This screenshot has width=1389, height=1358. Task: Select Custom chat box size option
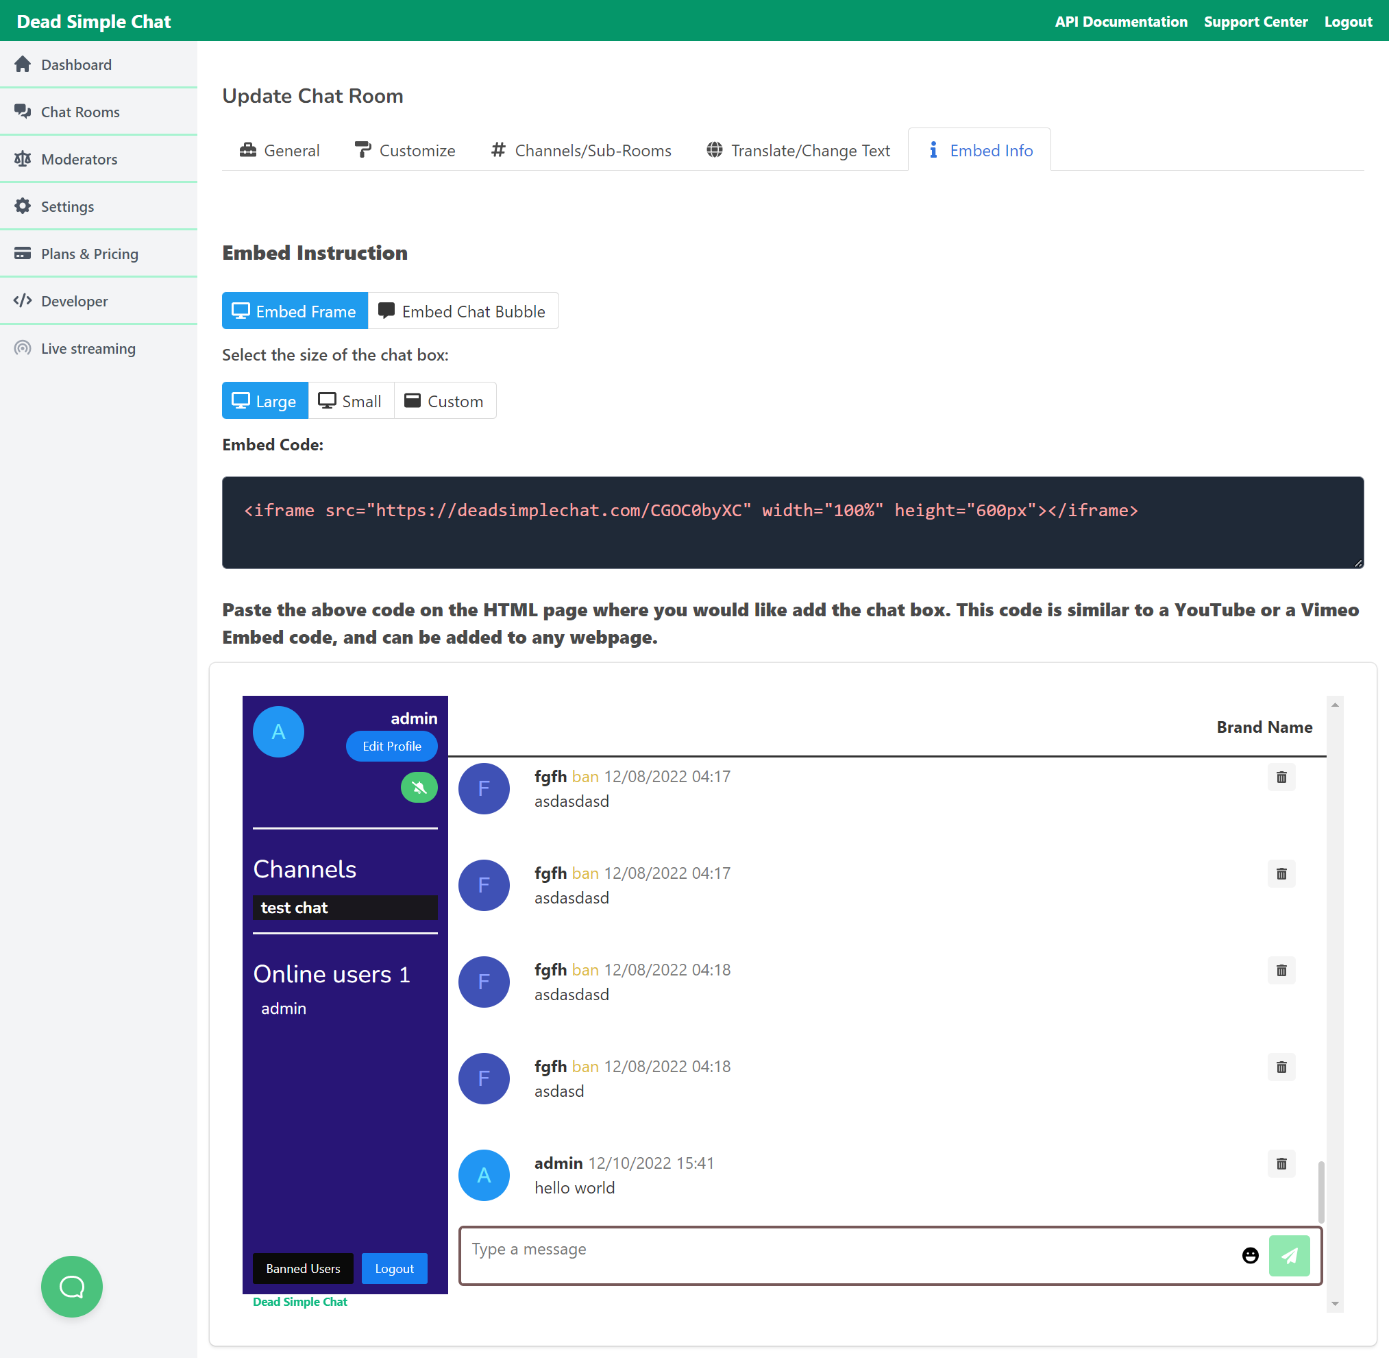click(445, 400)
